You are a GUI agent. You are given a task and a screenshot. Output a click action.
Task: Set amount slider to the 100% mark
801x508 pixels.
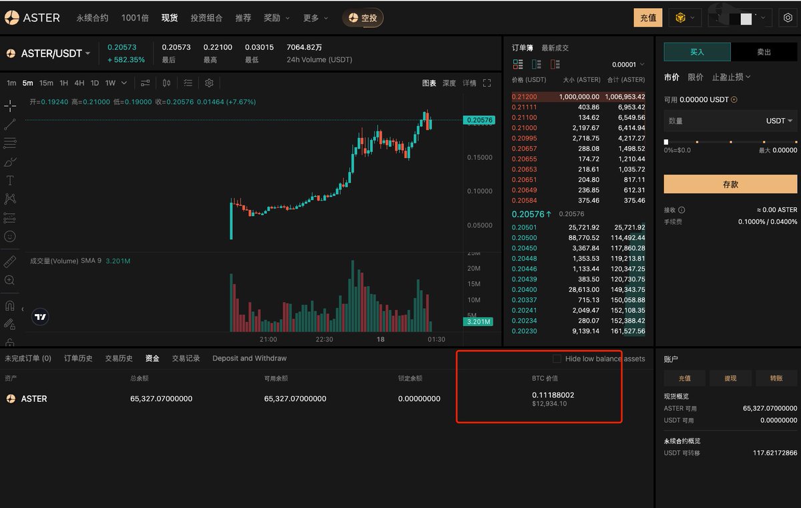click(795, 142)
